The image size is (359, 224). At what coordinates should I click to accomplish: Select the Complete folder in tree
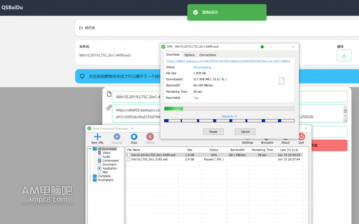(104, 176)
